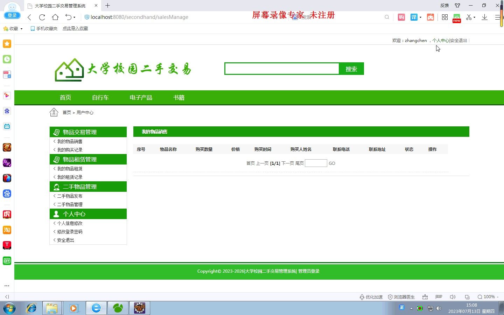This screenshot has width=504, height=315.
Task: Open the shopping (购) toolbar icon
Action: (401, 17)
